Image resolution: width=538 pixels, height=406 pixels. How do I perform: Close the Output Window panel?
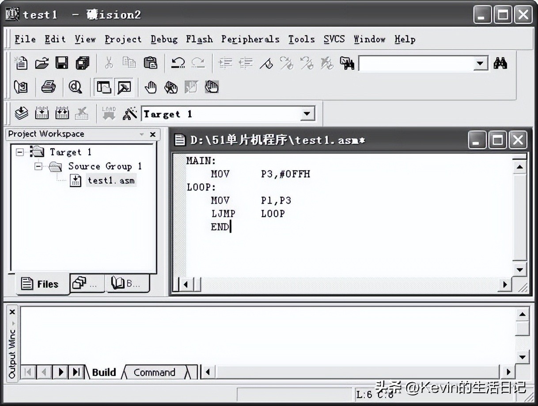tap(12, 312)
